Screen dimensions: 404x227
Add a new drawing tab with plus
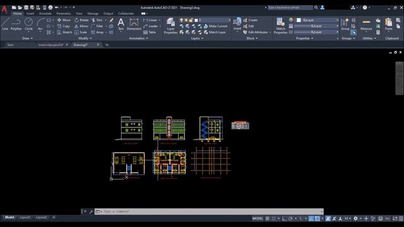(x=107, y=45)
